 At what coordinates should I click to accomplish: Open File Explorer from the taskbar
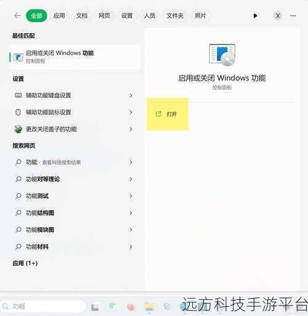tap(149, 307)
